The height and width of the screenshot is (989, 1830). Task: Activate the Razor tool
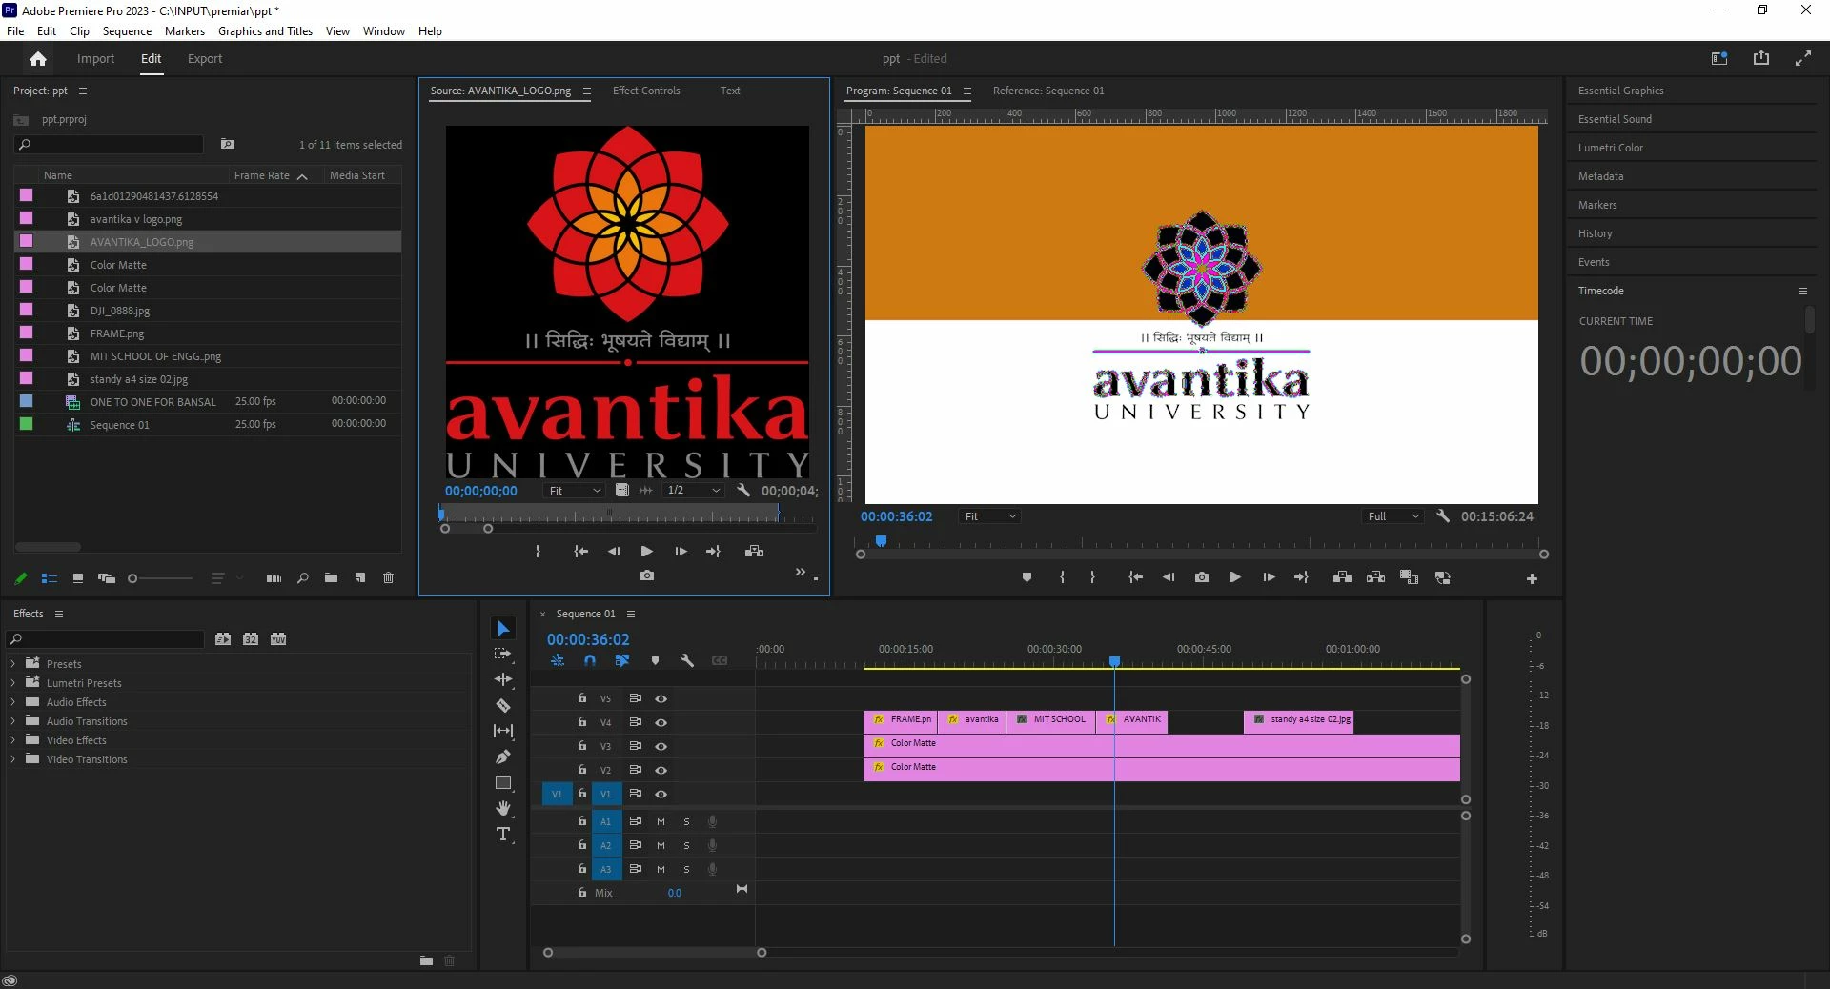click(x=503, y=705)
